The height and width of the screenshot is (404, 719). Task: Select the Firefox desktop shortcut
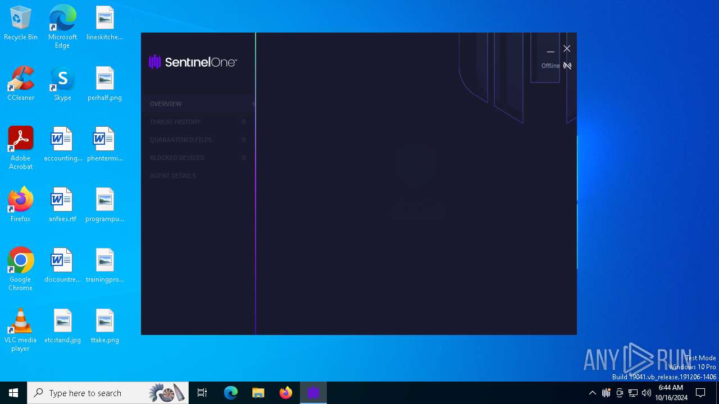tap(21, 205)
